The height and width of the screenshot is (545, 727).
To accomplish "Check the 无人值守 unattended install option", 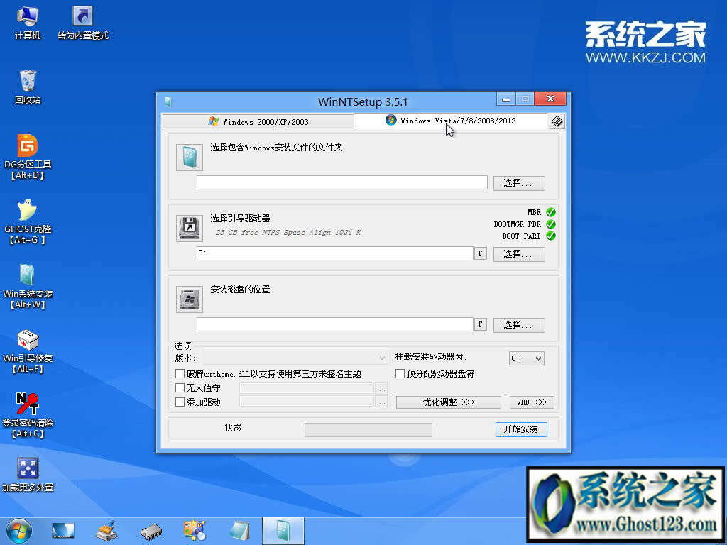I will pyautogui.click(x=180, y=388).
